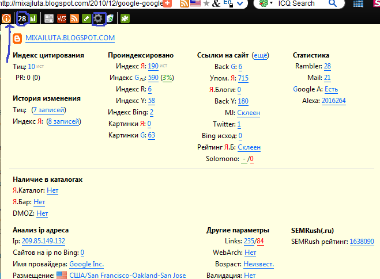Click the green highlighter pen icon
This screenshot has width=380, height=279.
point(86,18)
